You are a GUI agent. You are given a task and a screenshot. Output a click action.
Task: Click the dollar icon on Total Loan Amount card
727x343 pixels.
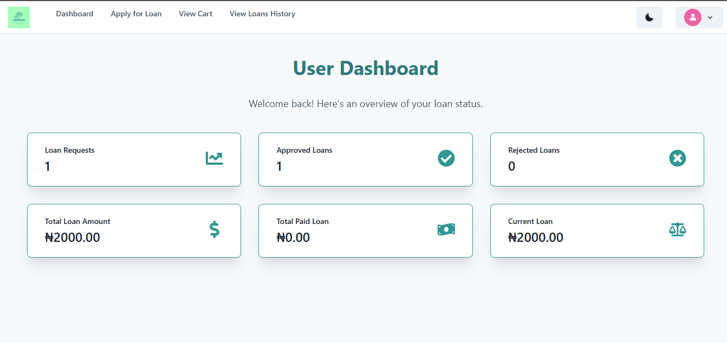point(214,229)
